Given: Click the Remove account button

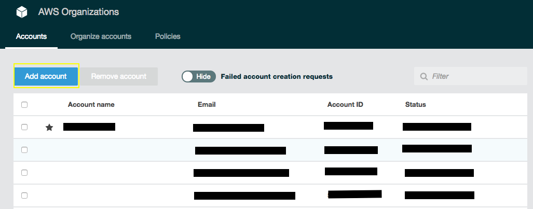Looking at the screenshot, I should (x=119, y=76).
